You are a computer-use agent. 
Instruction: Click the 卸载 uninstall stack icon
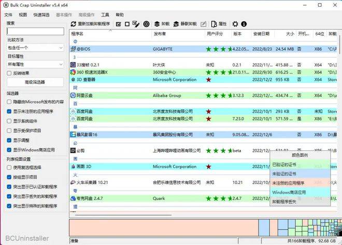tap(157, 24)
